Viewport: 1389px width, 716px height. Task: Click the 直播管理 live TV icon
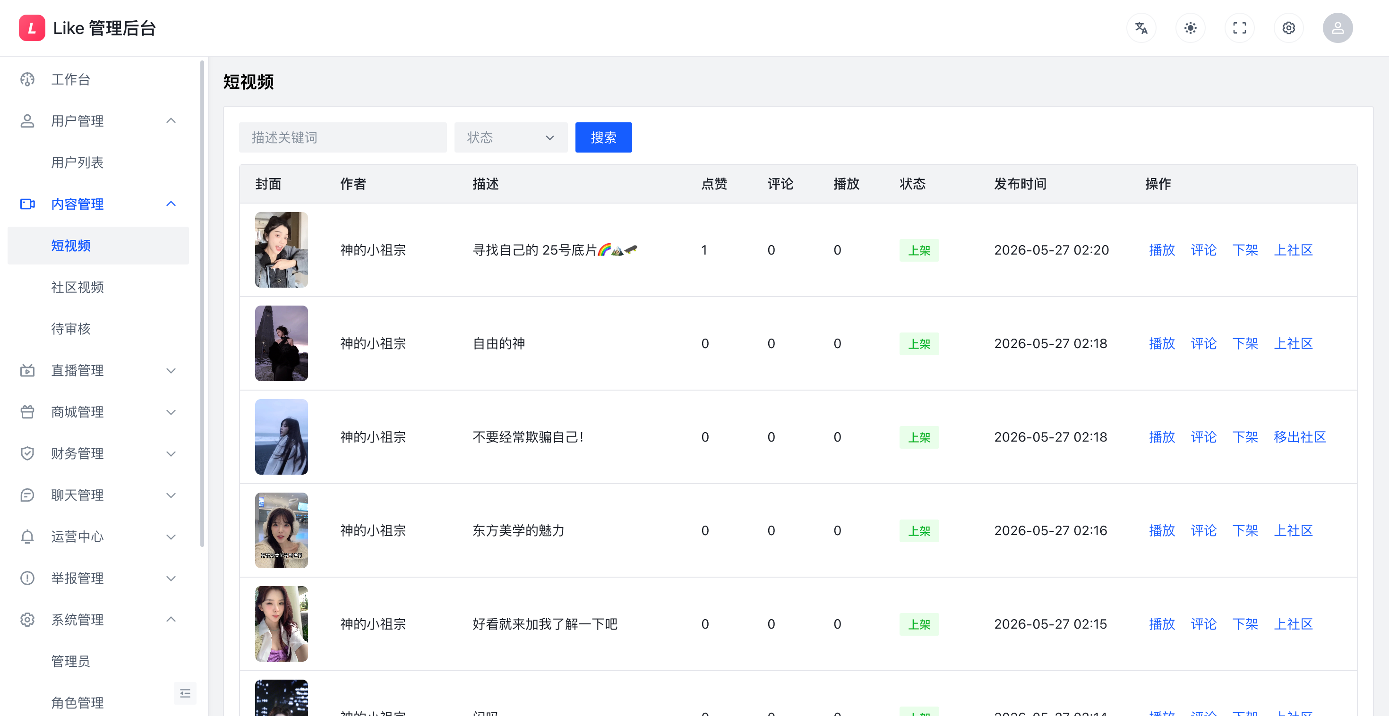pos(27,370)
